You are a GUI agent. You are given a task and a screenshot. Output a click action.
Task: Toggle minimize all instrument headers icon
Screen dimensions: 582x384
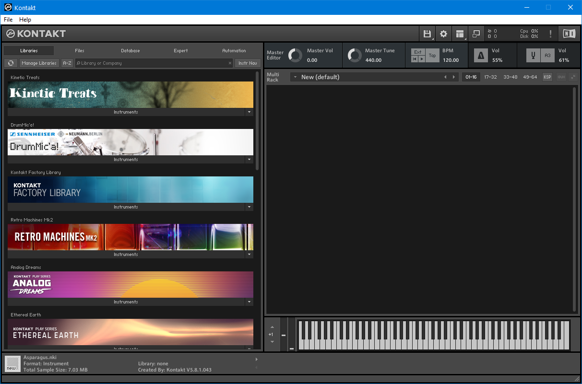[573, 77]
